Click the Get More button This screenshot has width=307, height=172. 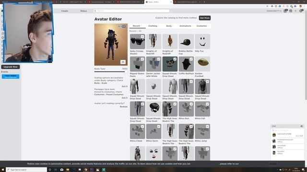tap(205, 18)
